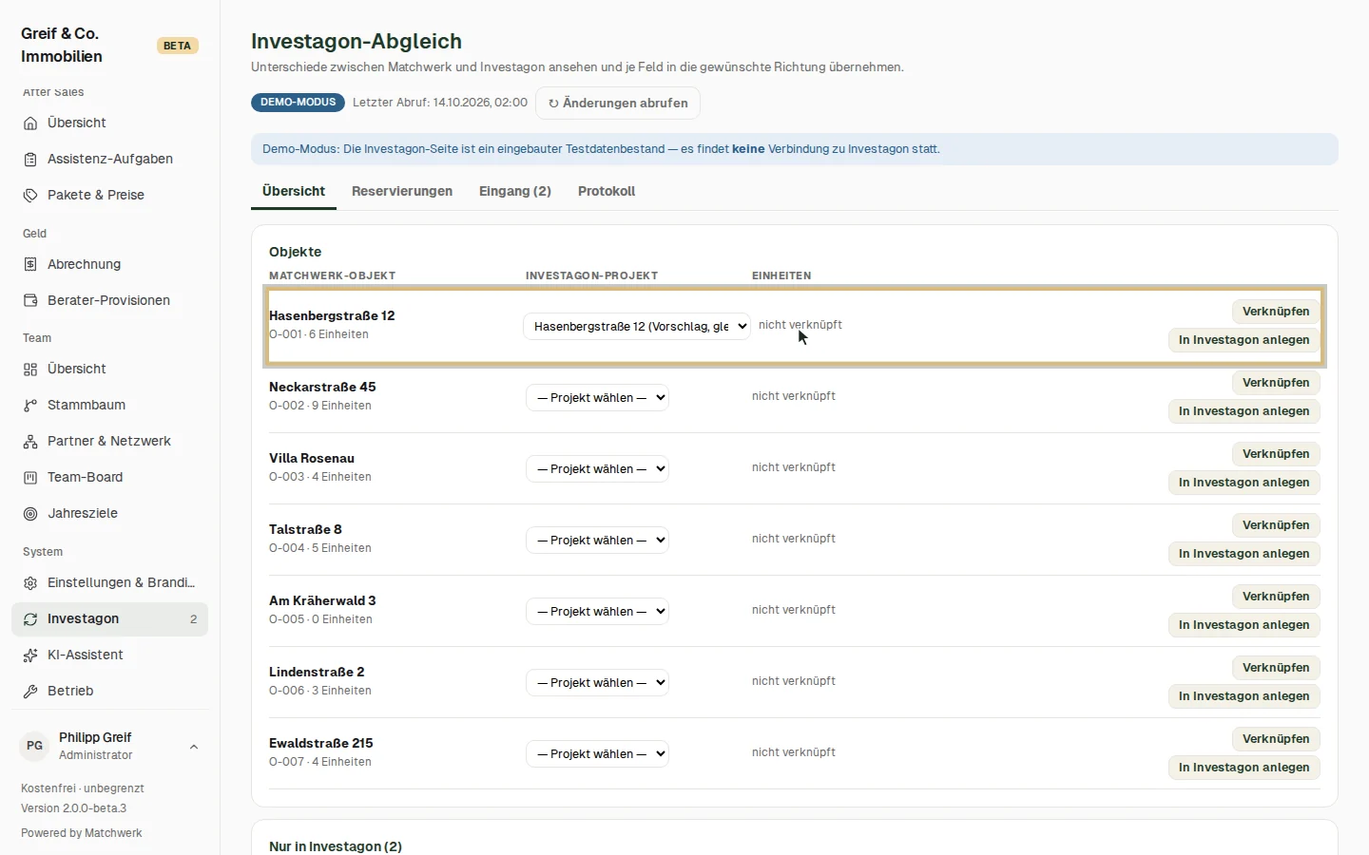The image size is (1369, 855).
Task: Click Verknüpfen for Hasenbergstraße 12
Action: (x=1276, y=312)
